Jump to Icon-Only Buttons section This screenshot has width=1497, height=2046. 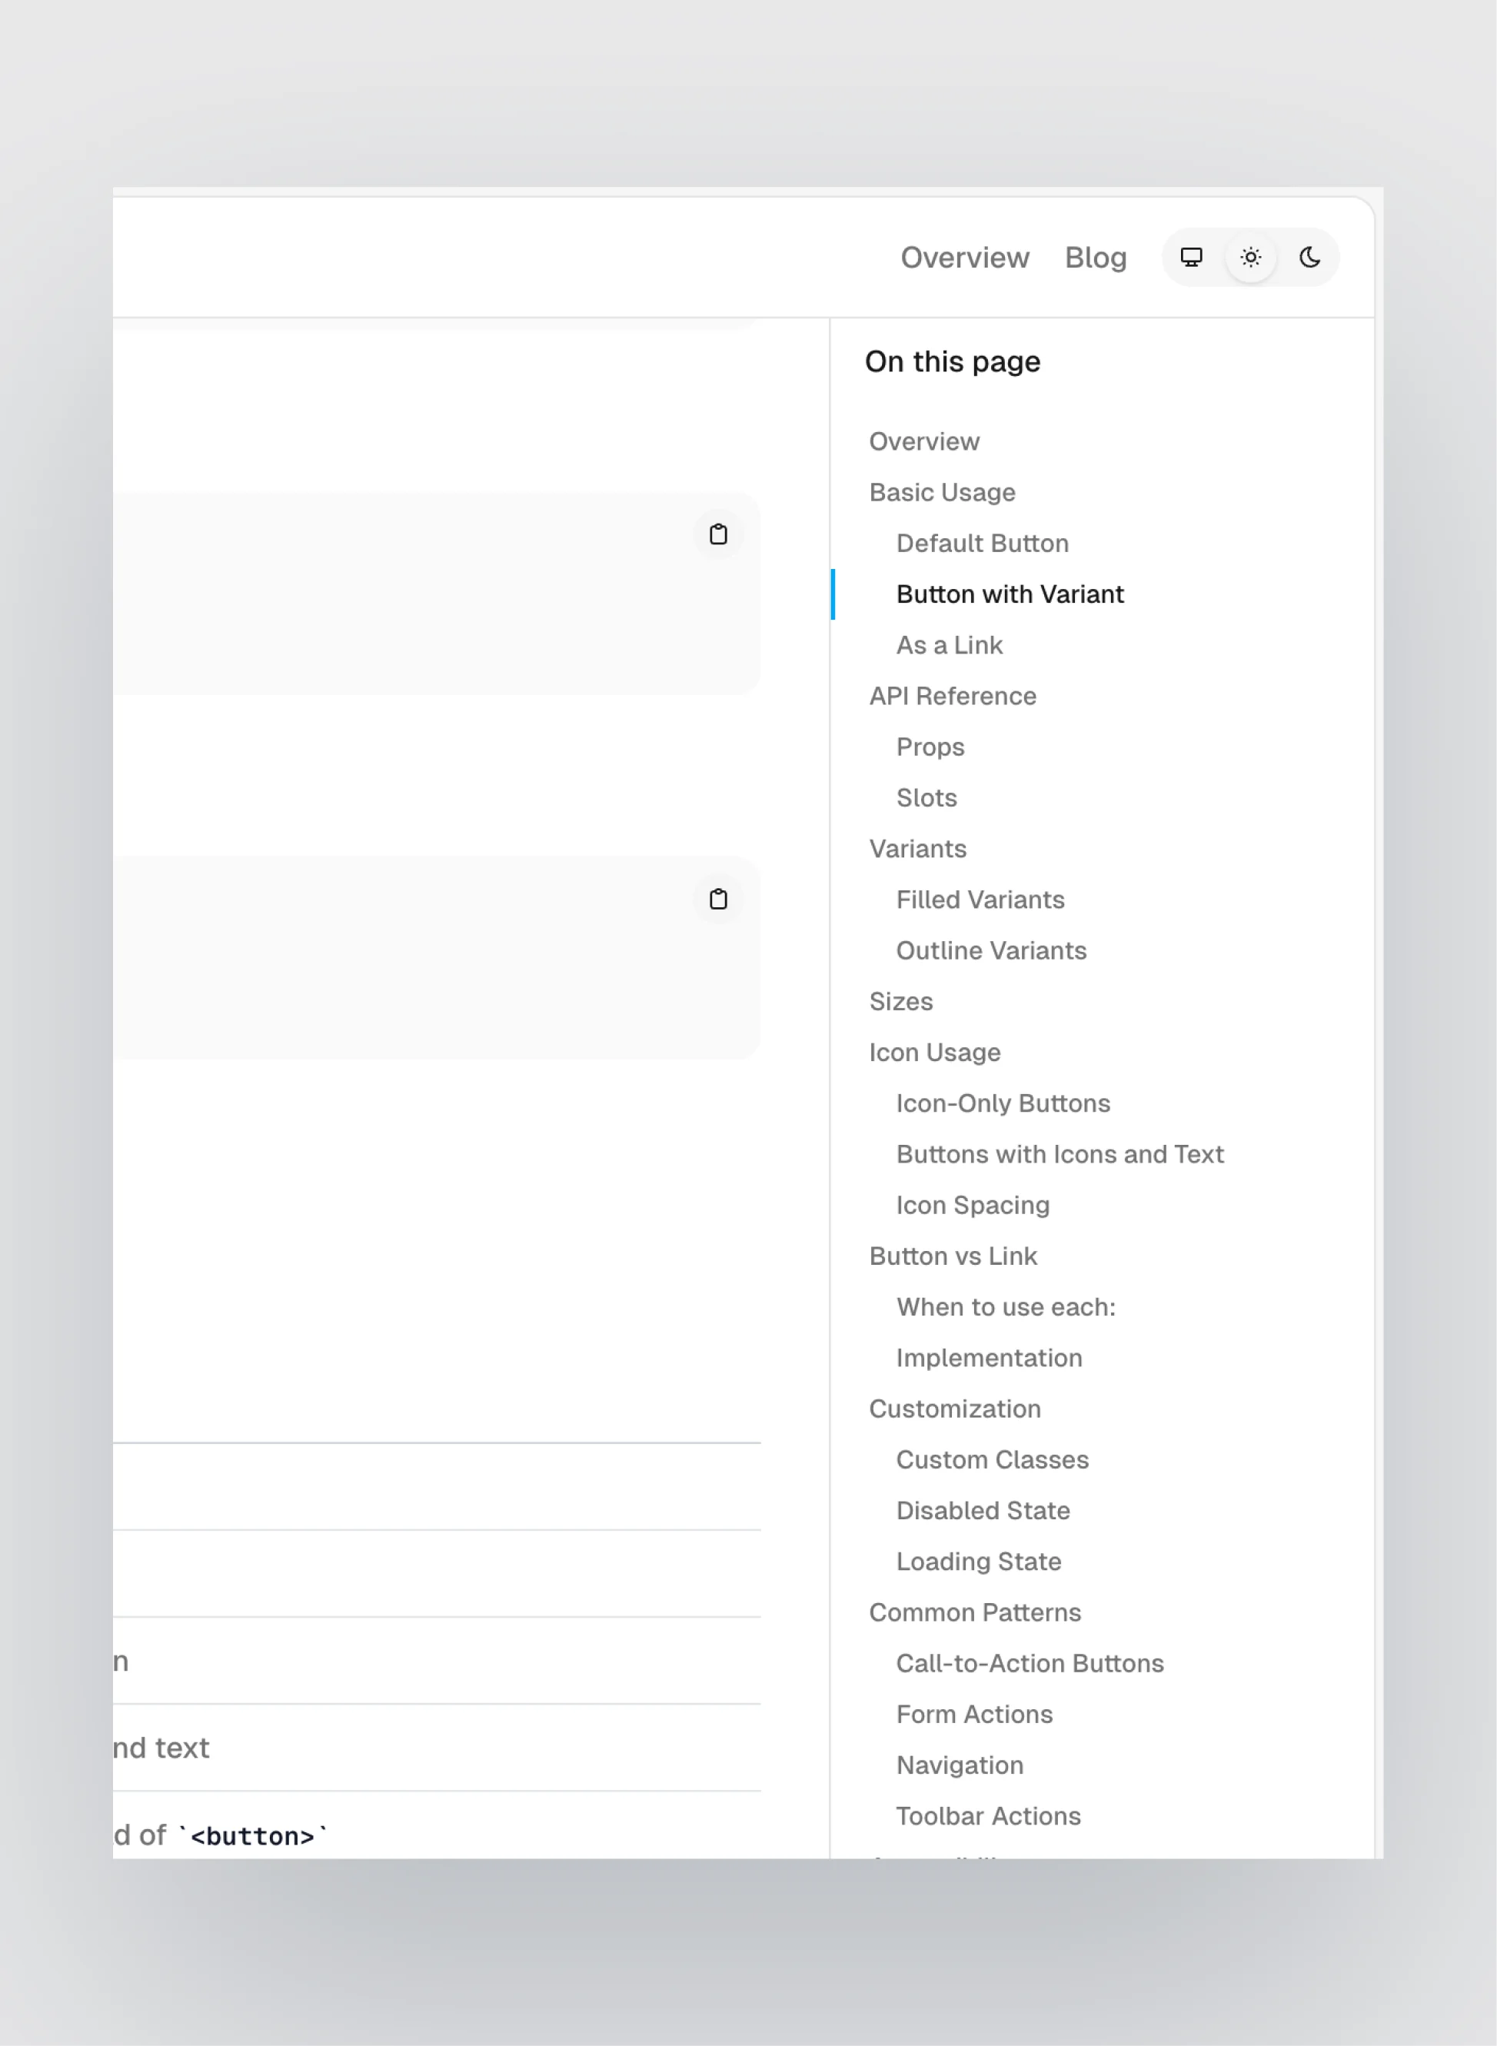[x=1003, y=1103]
